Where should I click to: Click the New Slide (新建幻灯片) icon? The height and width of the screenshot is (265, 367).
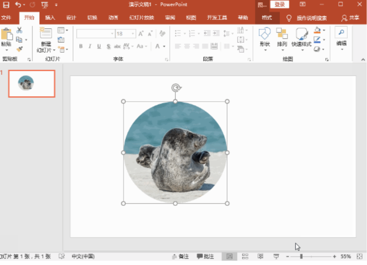pyautogui.click(x=46, y=33)
